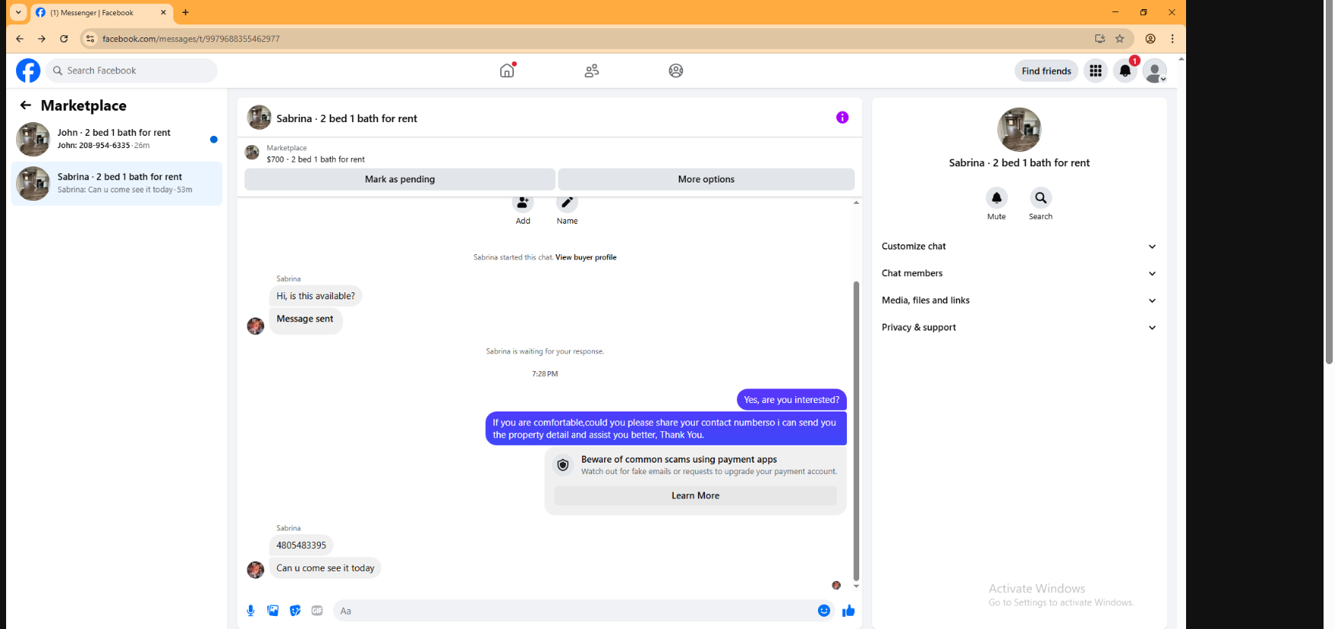Open John's 2 bed 1 bath conversation

click(x=117, y=139)
